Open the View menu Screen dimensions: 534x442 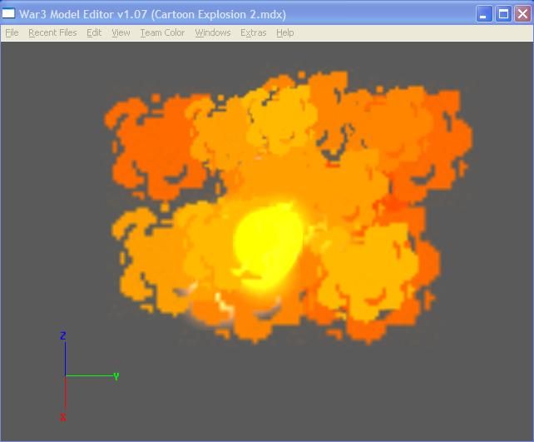(x=121, y=32)
